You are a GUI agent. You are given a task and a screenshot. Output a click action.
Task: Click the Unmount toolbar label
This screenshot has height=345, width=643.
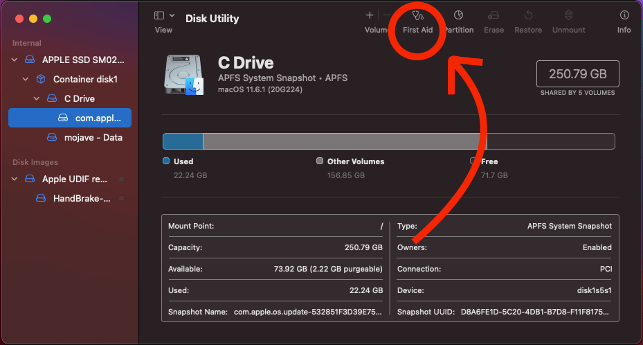(569, 30)
